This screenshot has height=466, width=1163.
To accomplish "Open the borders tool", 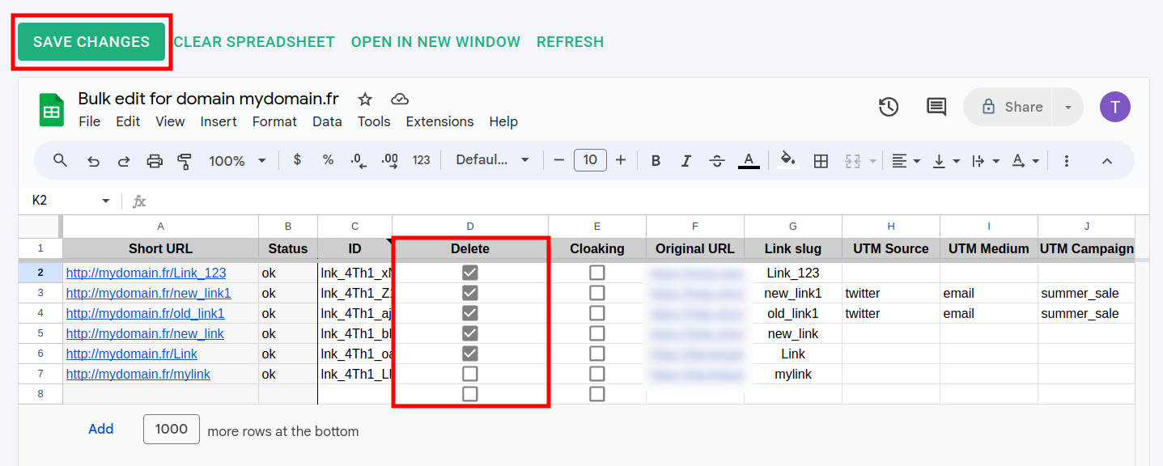I will click(821, 161).
